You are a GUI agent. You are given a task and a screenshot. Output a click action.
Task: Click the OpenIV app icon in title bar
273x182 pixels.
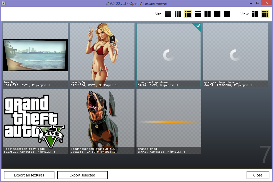(x=4, y=3)
